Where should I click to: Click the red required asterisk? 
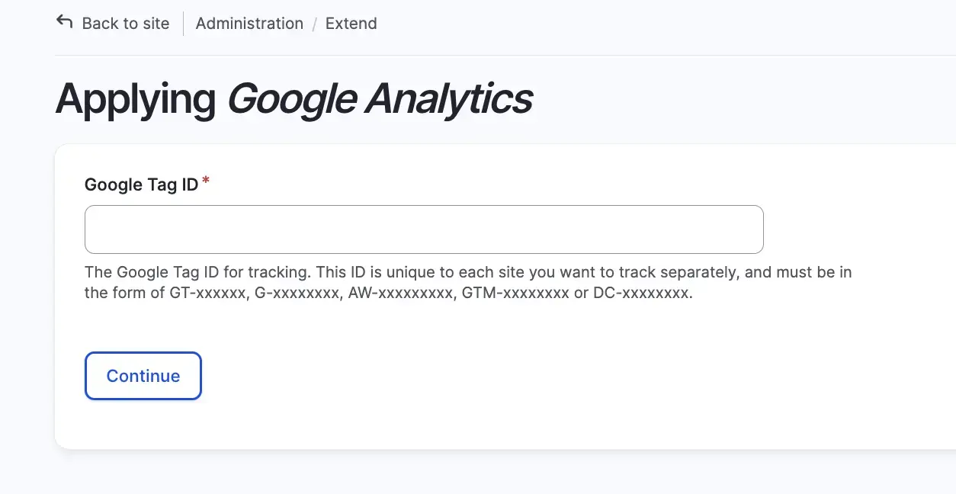[206, 181]
